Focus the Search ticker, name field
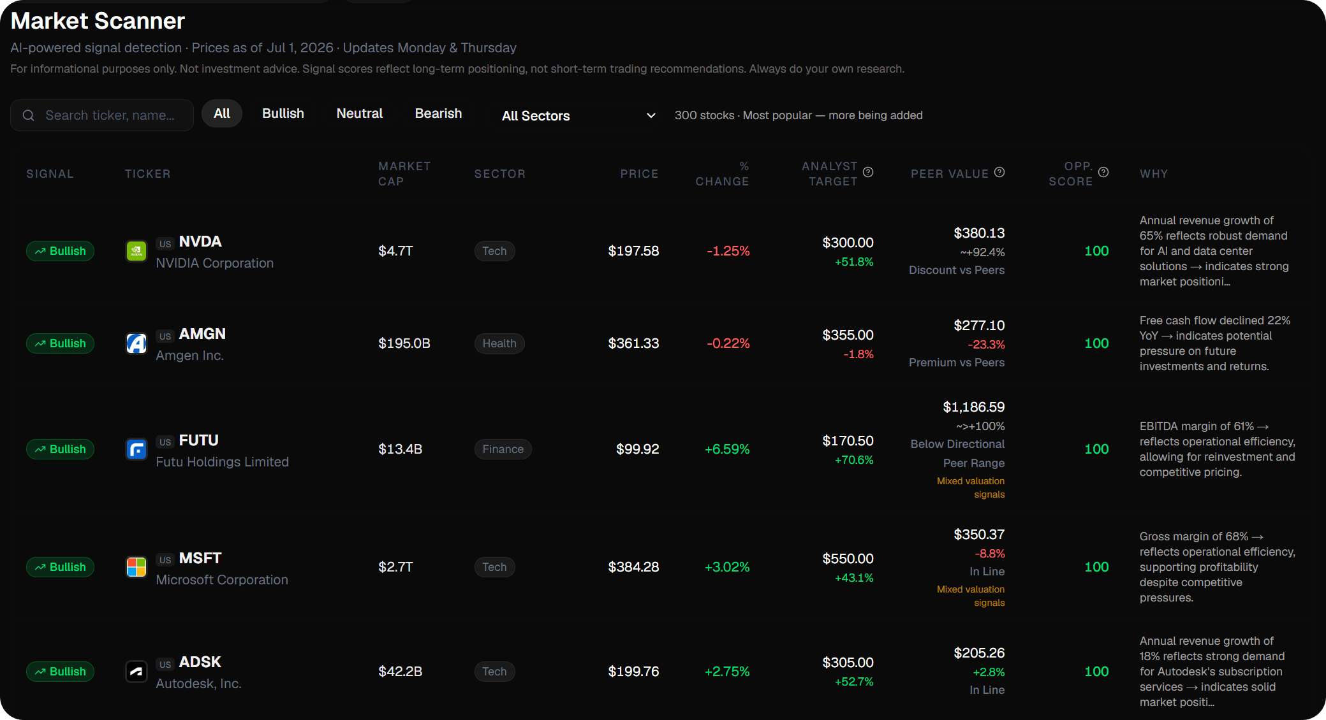 tap(102, 115)
